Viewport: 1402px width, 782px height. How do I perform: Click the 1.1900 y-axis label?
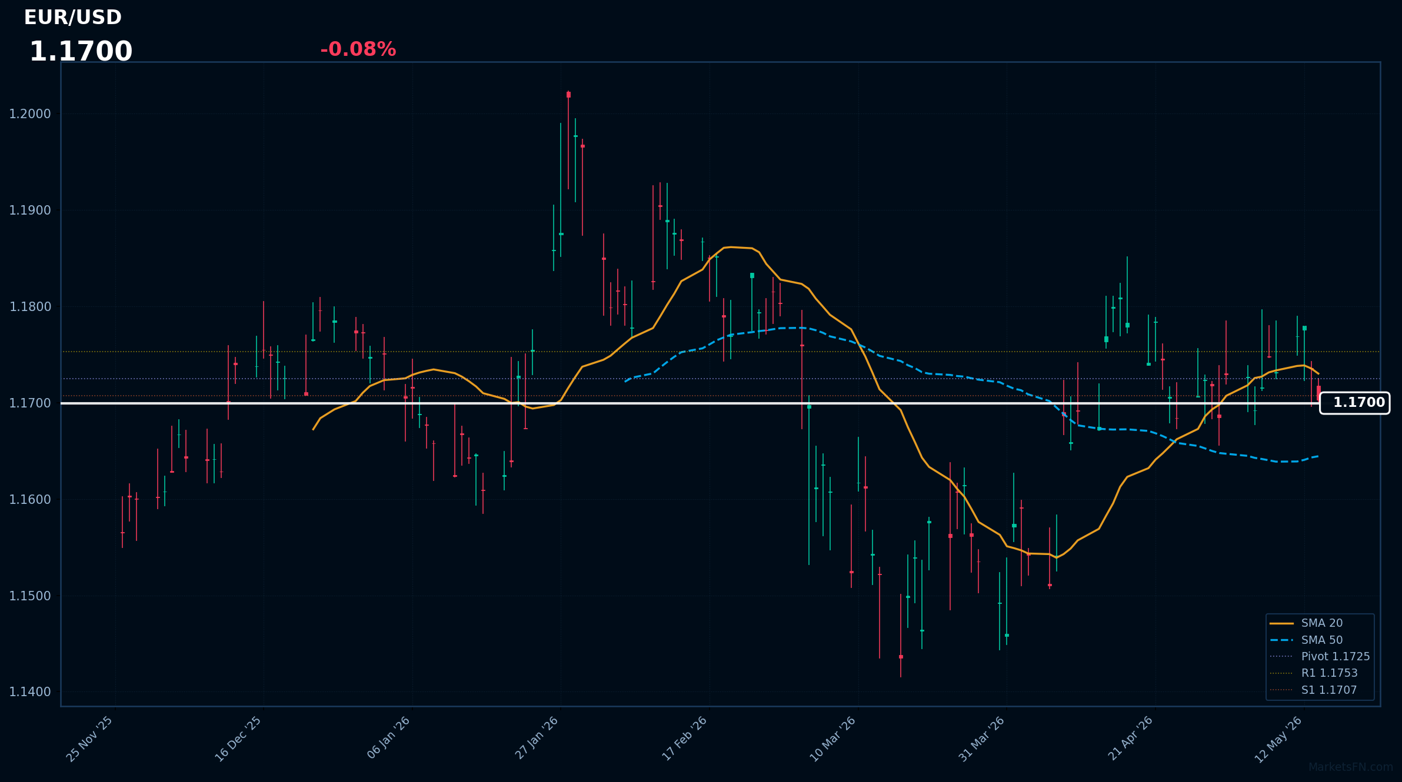tap(30, 210)
